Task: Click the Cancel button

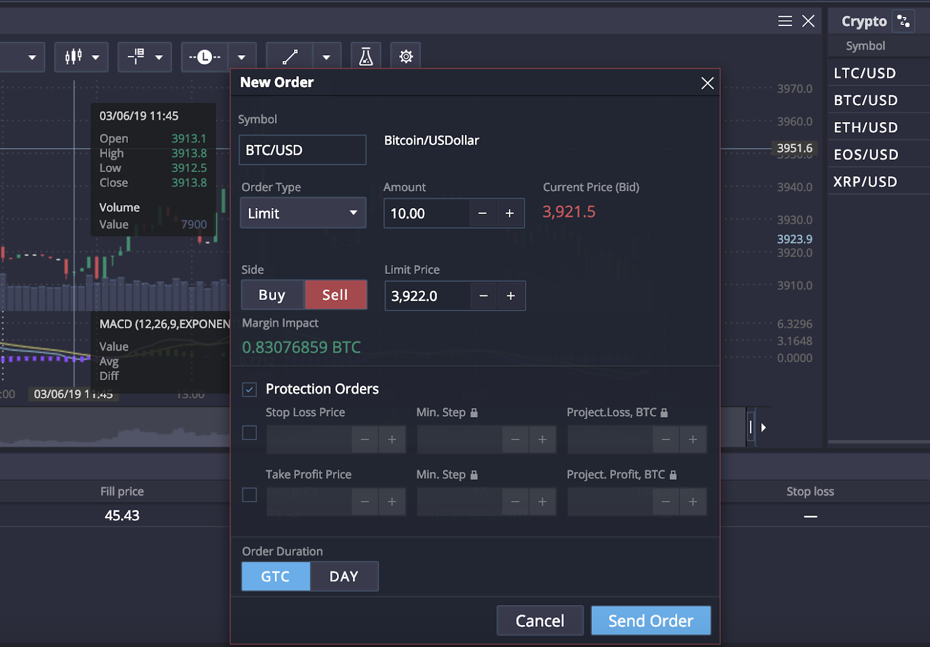Action: click(540, 621)
